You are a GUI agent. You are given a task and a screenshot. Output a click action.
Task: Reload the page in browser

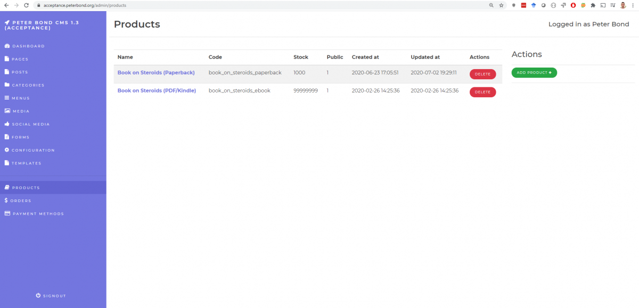(26, 5)
